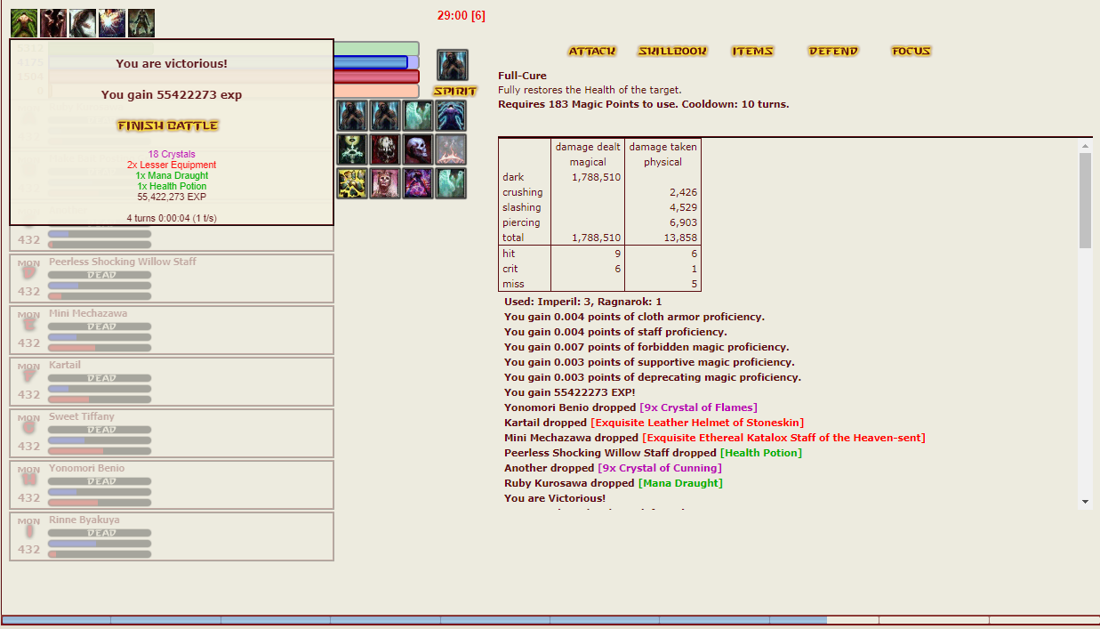Click the starburst spark buff icon
The width and height of the screenshot is (1100, 629).
(x=112, y=23)
